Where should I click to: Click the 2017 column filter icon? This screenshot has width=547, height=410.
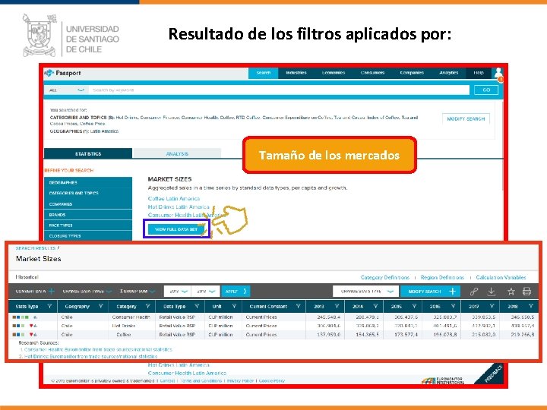[492, 306]
